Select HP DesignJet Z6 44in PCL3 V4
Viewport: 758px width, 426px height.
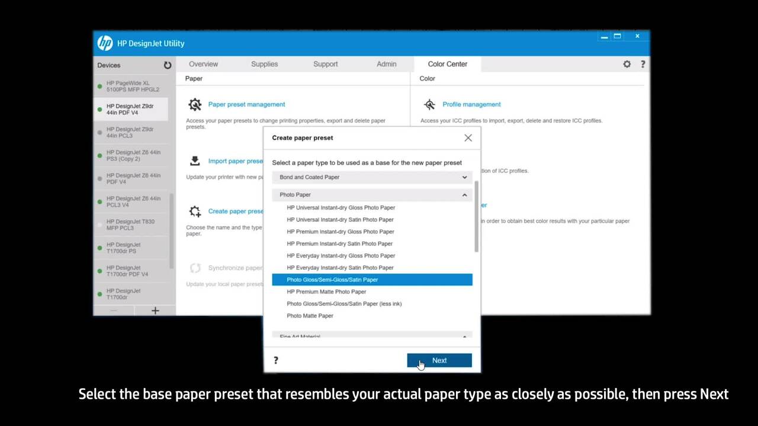[x=131, y=202]
